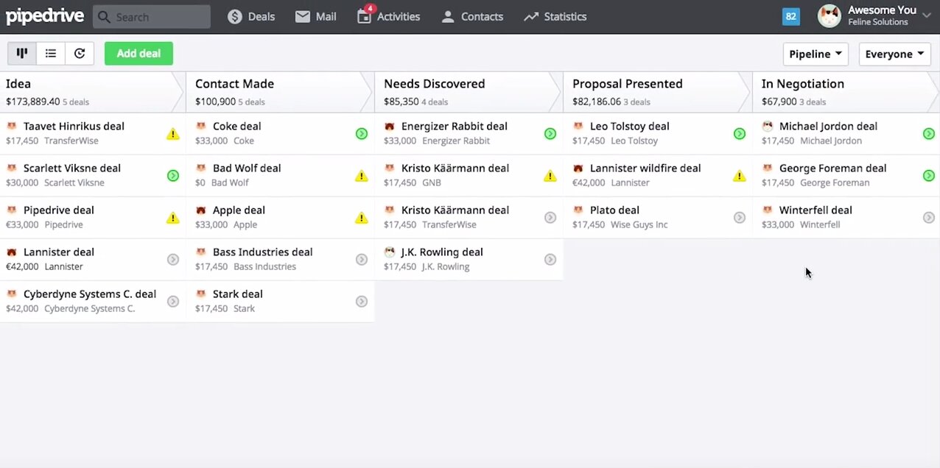Image resolution: width=940 pixels, height=468 pixels.
Task: Open the blue 82 notifications badge
Action: coord(791,16)
